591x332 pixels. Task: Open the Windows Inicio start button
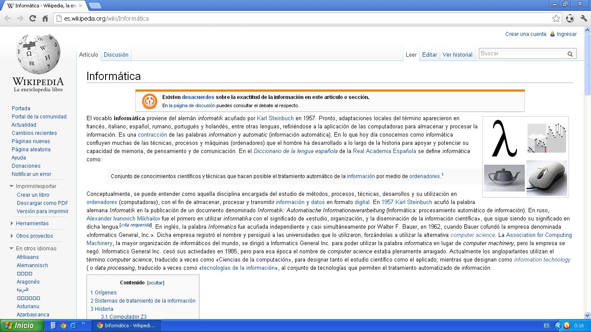(22, 326)
